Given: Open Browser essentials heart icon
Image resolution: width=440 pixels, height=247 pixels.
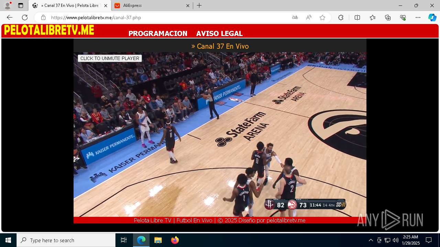Looking at the screenshot, I should coord(403,17).
